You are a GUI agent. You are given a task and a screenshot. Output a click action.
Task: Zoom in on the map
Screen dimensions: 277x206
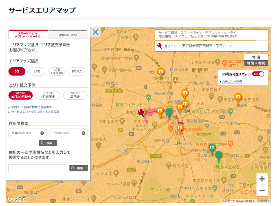(262, 179)
